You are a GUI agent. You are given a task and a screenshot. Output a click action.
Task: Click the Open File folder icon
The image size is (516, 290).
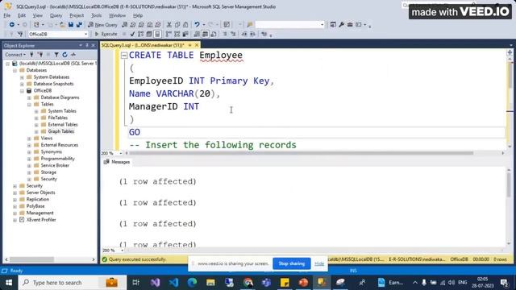click(62, 25)
